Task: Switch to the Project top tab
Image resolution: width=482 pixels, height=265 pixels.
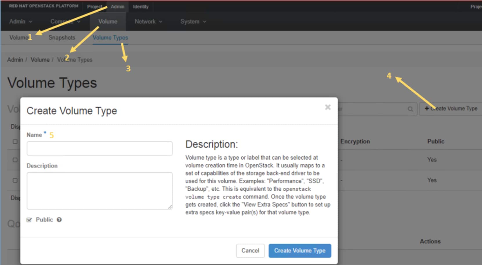Action: (95, 6)
